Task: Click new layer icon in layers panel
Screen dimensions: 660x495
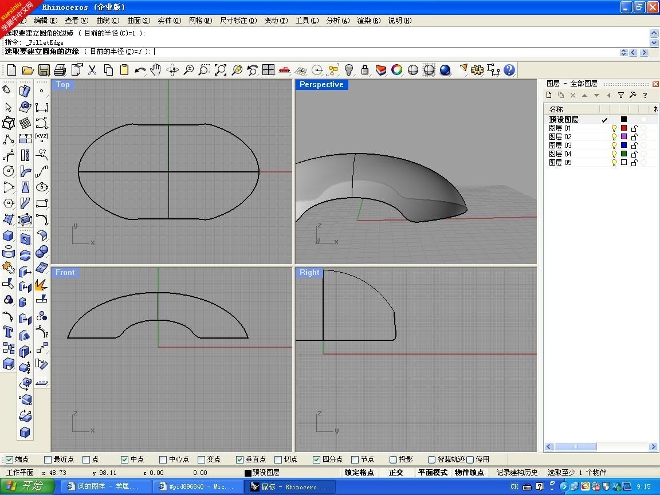Action: pos(549,95)
